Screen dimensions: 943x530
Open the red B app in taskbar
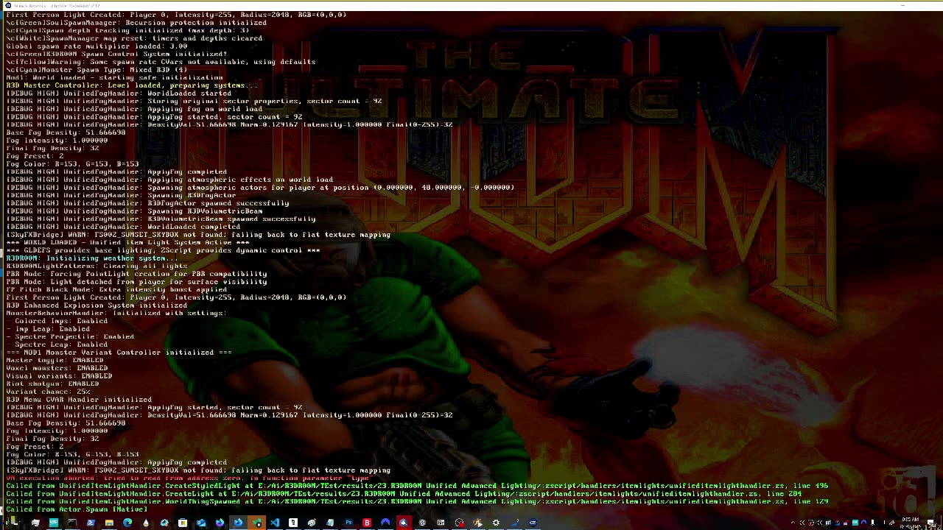[x=367, y=523]
